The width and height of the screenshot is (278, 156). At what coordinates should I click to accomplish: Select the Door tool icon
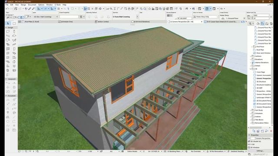[14, 49]
